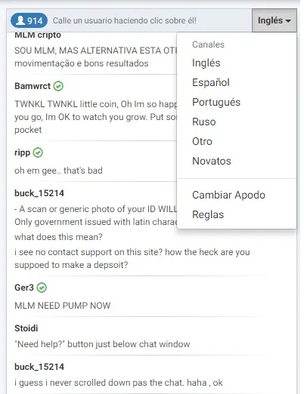Click username ripp in chat
This screenshot has width=304, height=394.
(22, 152)
